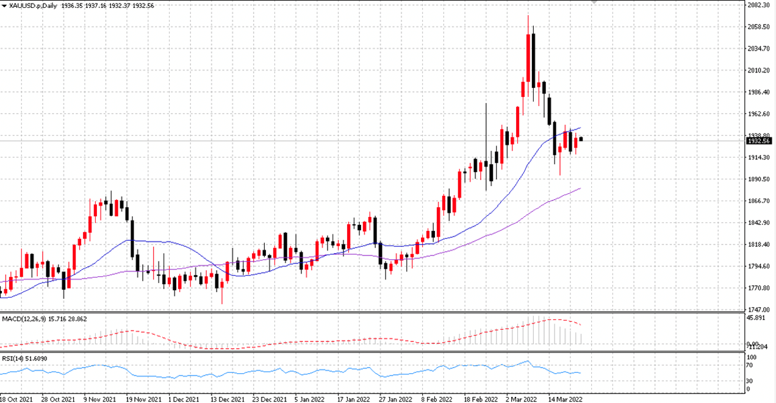The width and height of the screenshot is (776, 403).
Task: Click the 1866.70 price axis label
Action: [x=758, y=201]
